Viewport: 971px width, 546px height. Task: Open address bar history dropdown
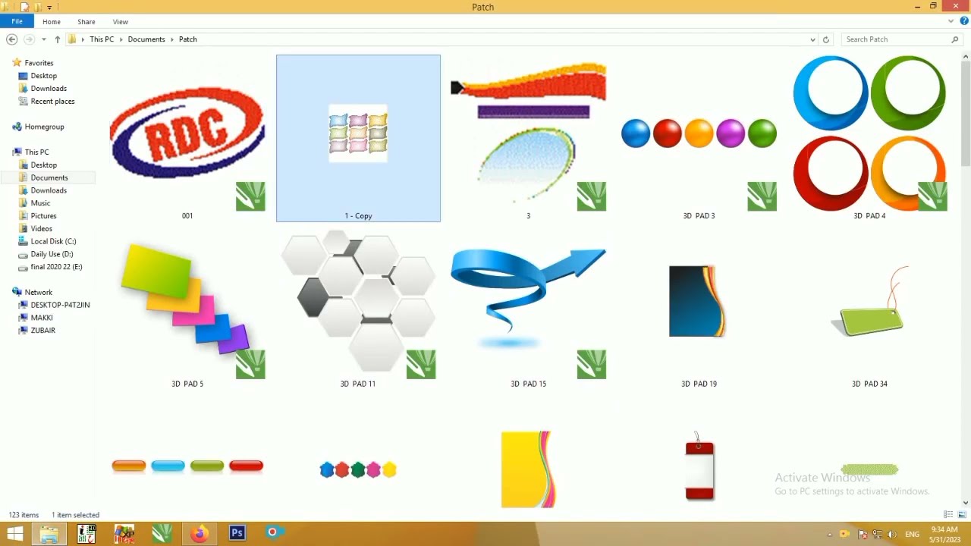[x=812, y=39]
